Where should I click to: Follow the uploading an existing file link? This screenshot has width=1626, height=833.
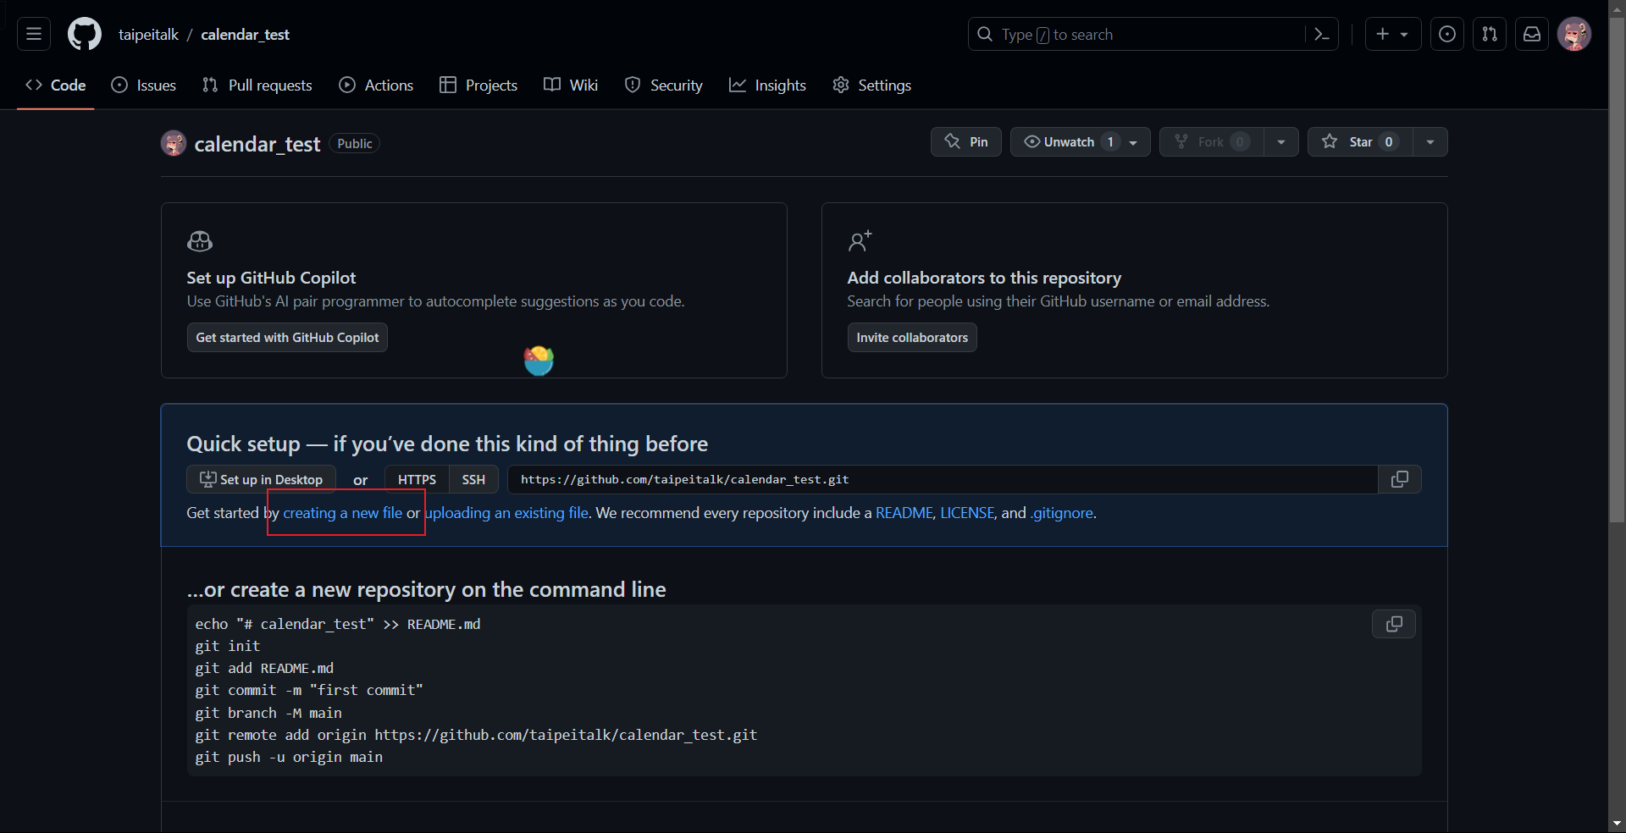[x=506, y=513]
